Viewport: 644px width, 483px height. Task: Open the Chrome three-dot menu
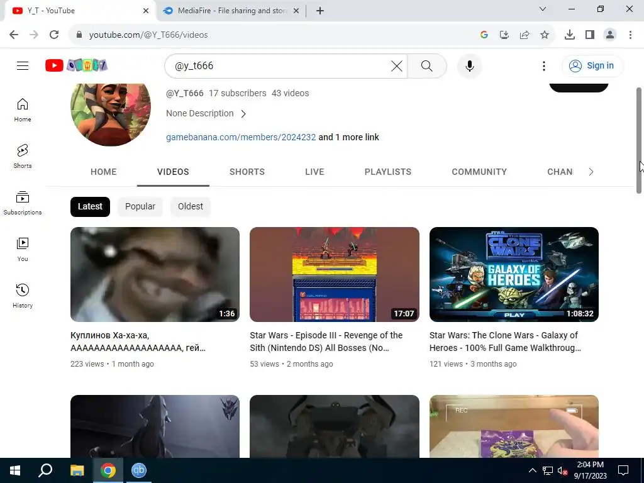coord(630,35)
